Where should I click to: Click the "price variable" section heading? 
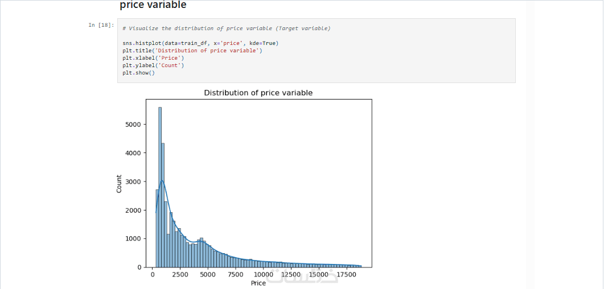pos(153,5)
